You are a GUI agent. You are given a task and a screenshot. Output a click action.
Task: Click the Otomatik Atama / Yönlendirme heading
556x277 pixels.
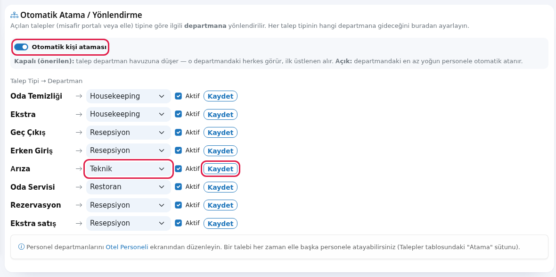tap(81, 15)
